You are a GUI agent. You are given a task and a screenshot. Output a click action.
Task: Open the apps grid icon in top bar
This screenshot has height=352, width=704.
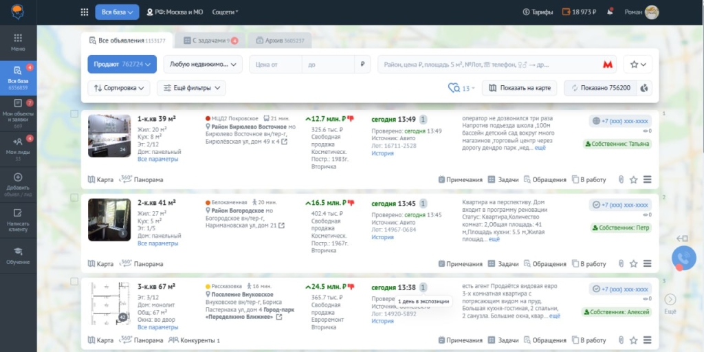click(x=85, y=12)
